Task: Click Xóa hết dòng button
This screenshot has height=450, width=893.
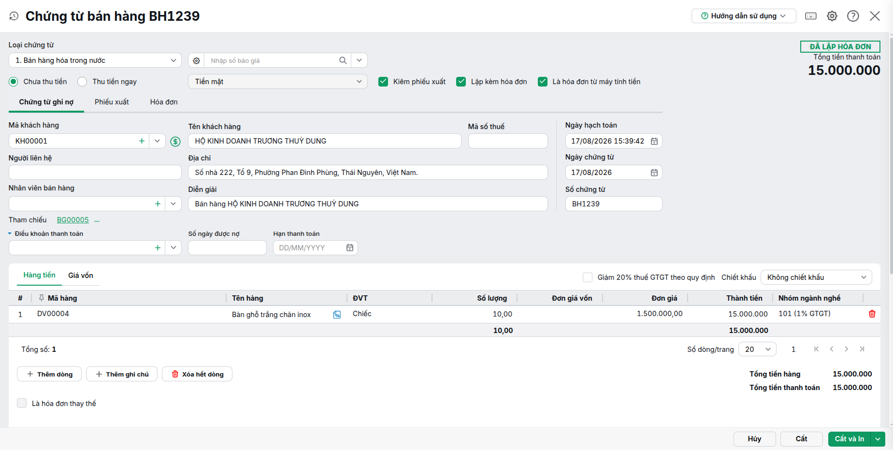Action: coord(197,374)
